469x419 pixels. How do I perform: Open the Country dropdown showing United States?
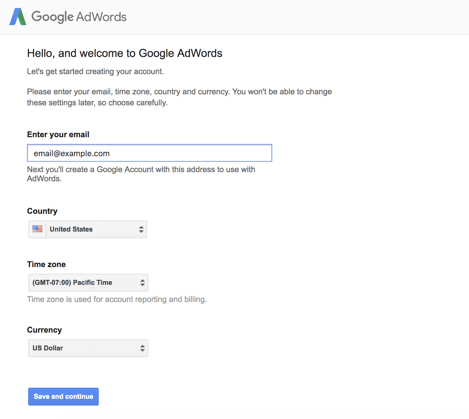(x=92, y=229)
